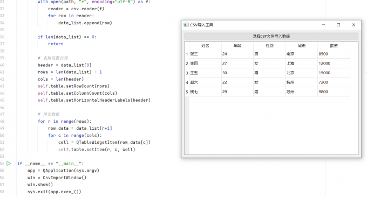The image size is (367, 197).
Task: Click the city cell 南京
Action: click(x=302, y=54)
